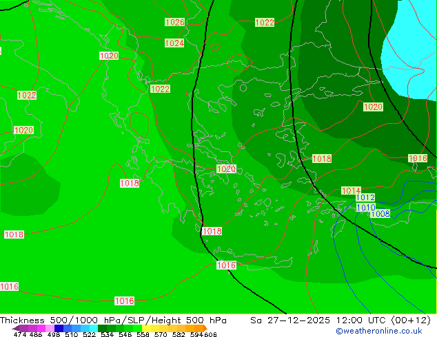437x337 pixels.
Task: Click the legend value 474
Action: [20, 334]
